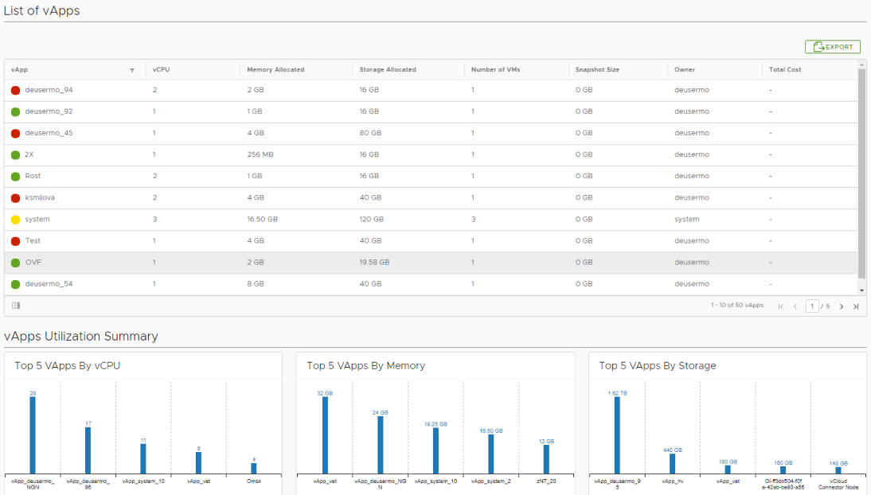
Task: Go to the previous page arrow
Action: tap(795, 306)
